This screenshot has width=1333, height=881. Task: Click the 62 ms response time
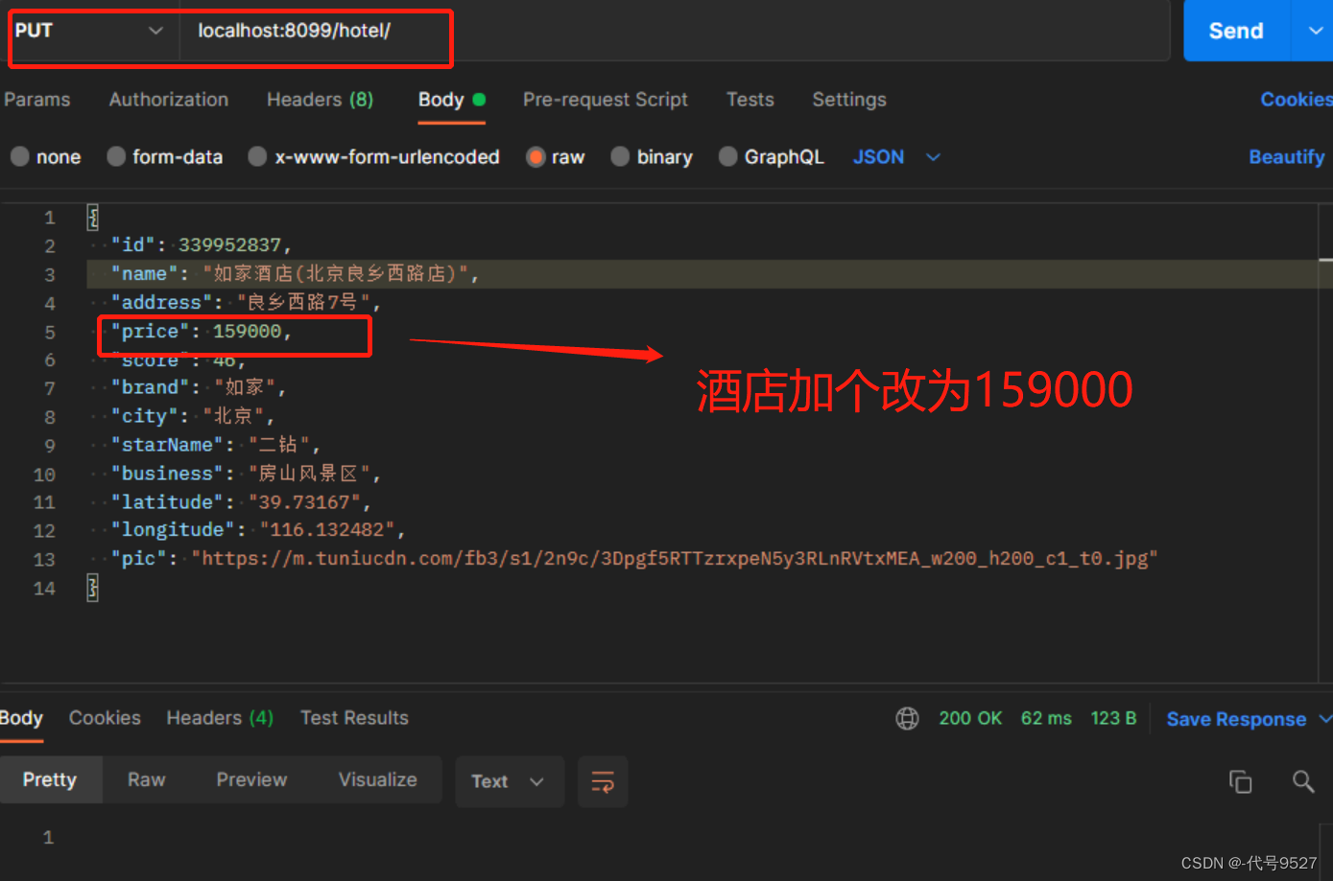coord(1046,719)
